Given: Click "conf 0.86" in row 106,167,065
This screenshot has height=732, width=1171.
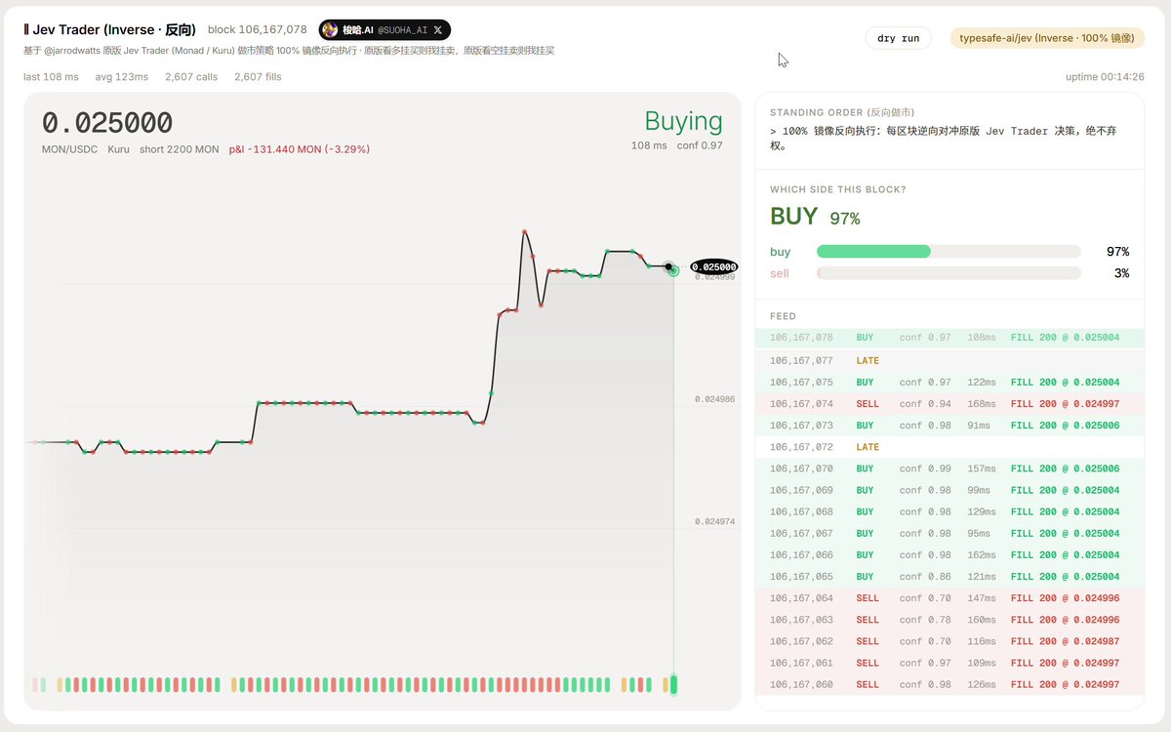Looking at the screenshot, I should tap(925, 577).
